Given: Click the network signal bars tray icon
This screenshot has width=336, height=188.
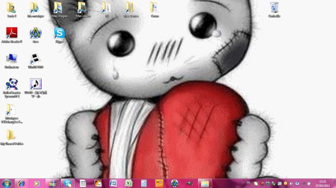Looking at the screenshot, I should click(303, 183).
